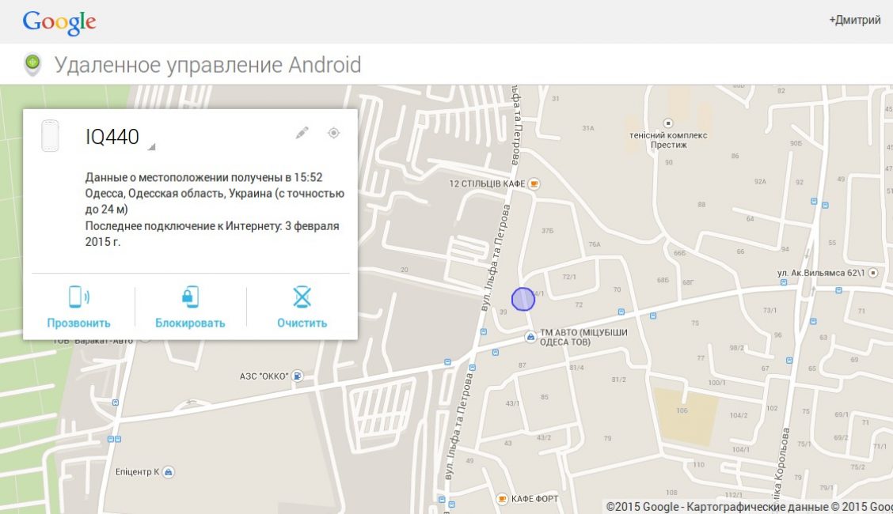Click the ул. Ак.Вильямса 62\1 marker
This screenshot has width=893, height=514.
click(x=872, y=273)
